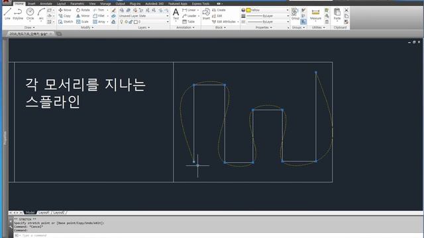Click the Array tool
The height and width of the screenshot is (238, 424).
(99, 22)
